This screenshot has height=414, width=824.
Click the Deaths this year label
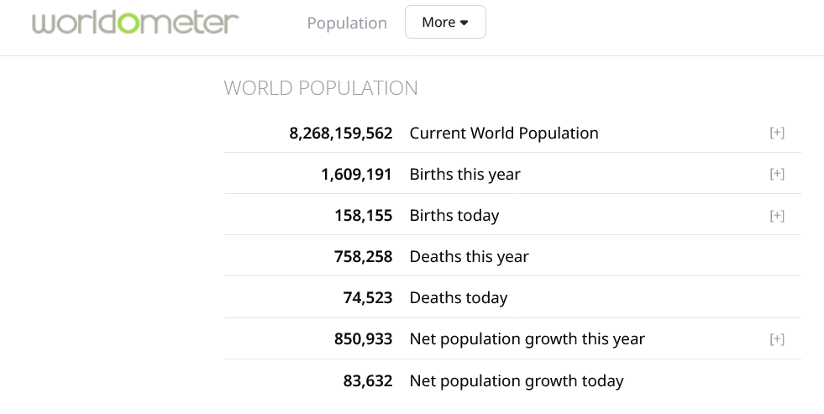click(469, 256)
